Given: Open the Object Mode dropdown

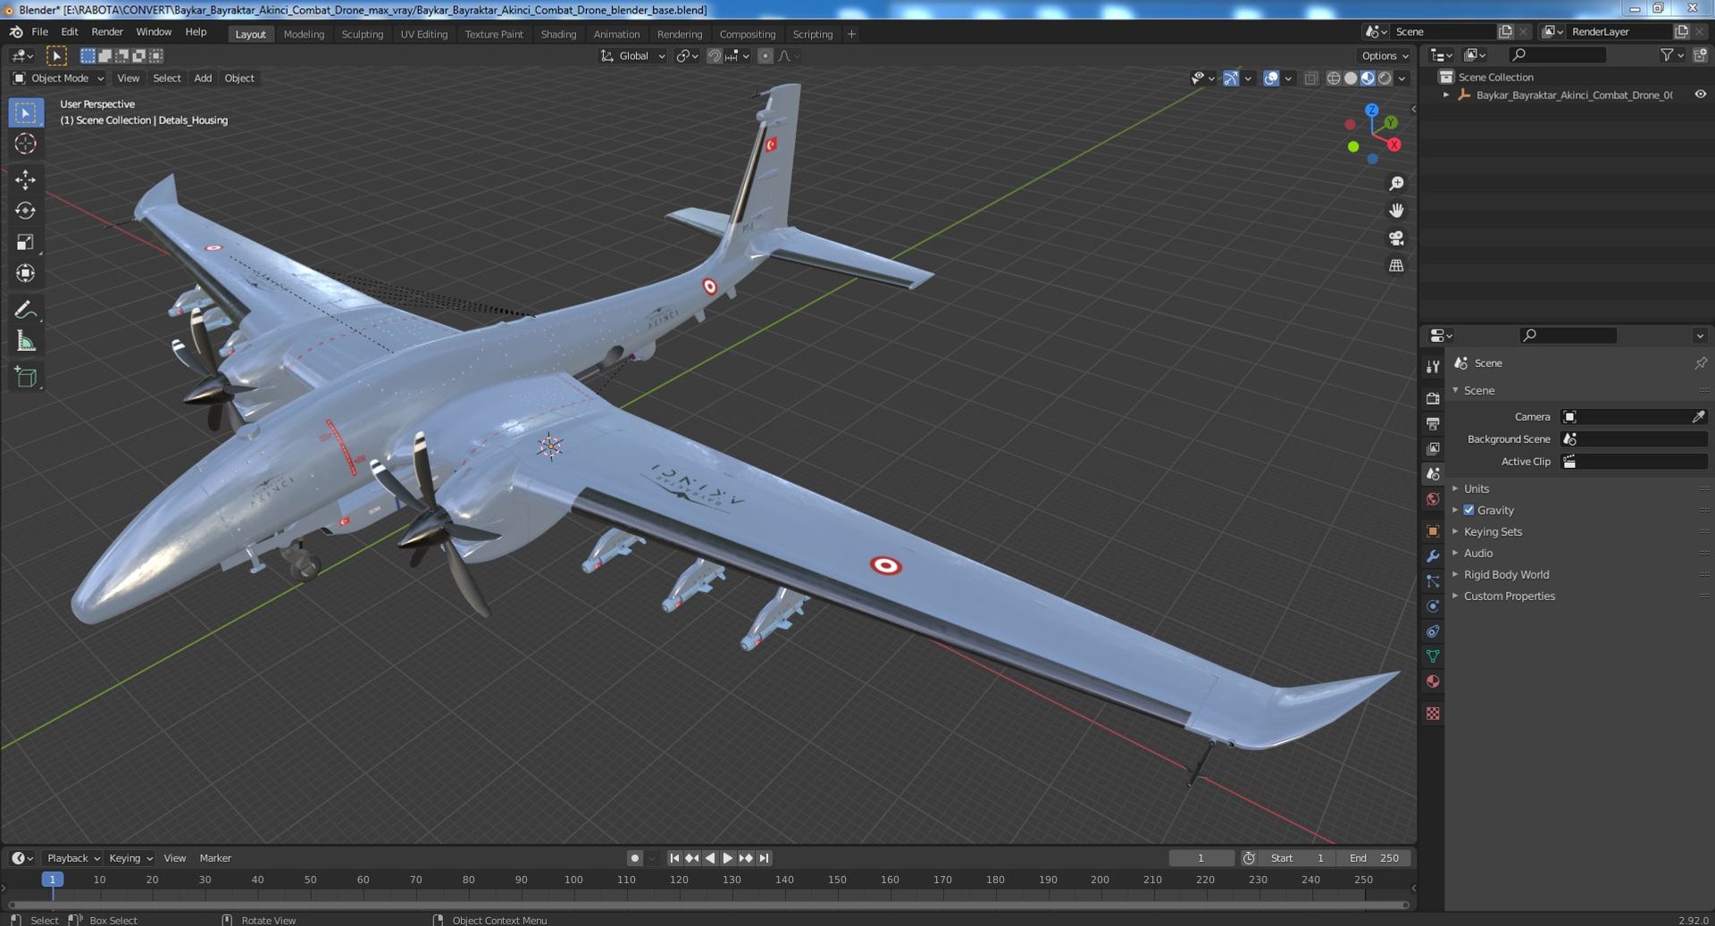Looking at the screenshot, I should tap(58, 79).
